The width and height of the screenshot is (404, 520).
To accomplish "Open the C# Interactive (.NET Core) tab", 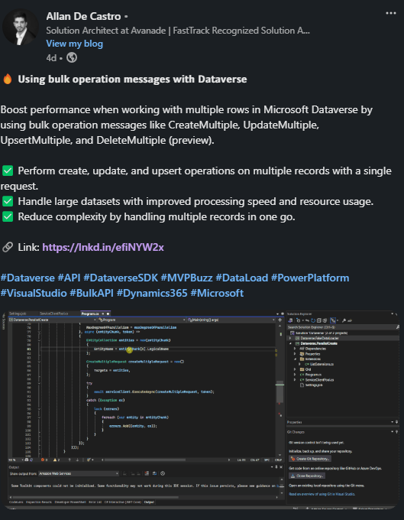I will click(123, 502).
